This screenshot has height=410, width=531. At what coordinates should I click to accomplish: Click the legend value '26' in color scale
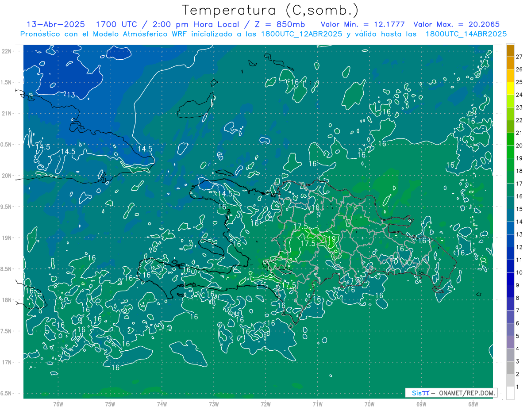519,69
